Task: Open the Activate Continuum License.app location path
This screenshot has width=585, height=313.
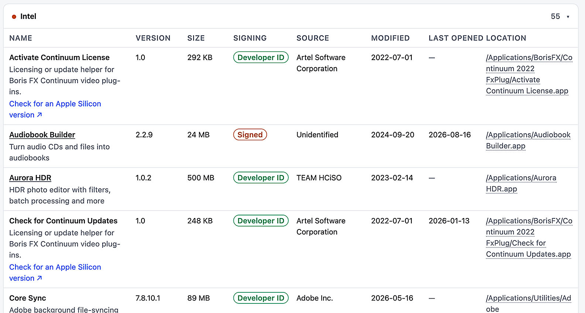Action: tap(529, 74)
